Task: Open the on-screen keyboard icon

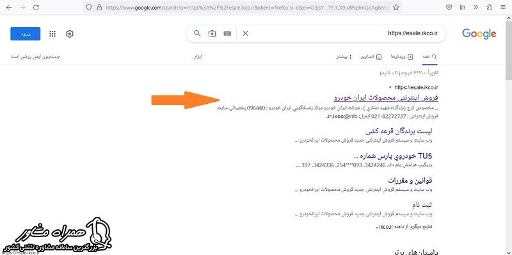Action: (227, 33)
